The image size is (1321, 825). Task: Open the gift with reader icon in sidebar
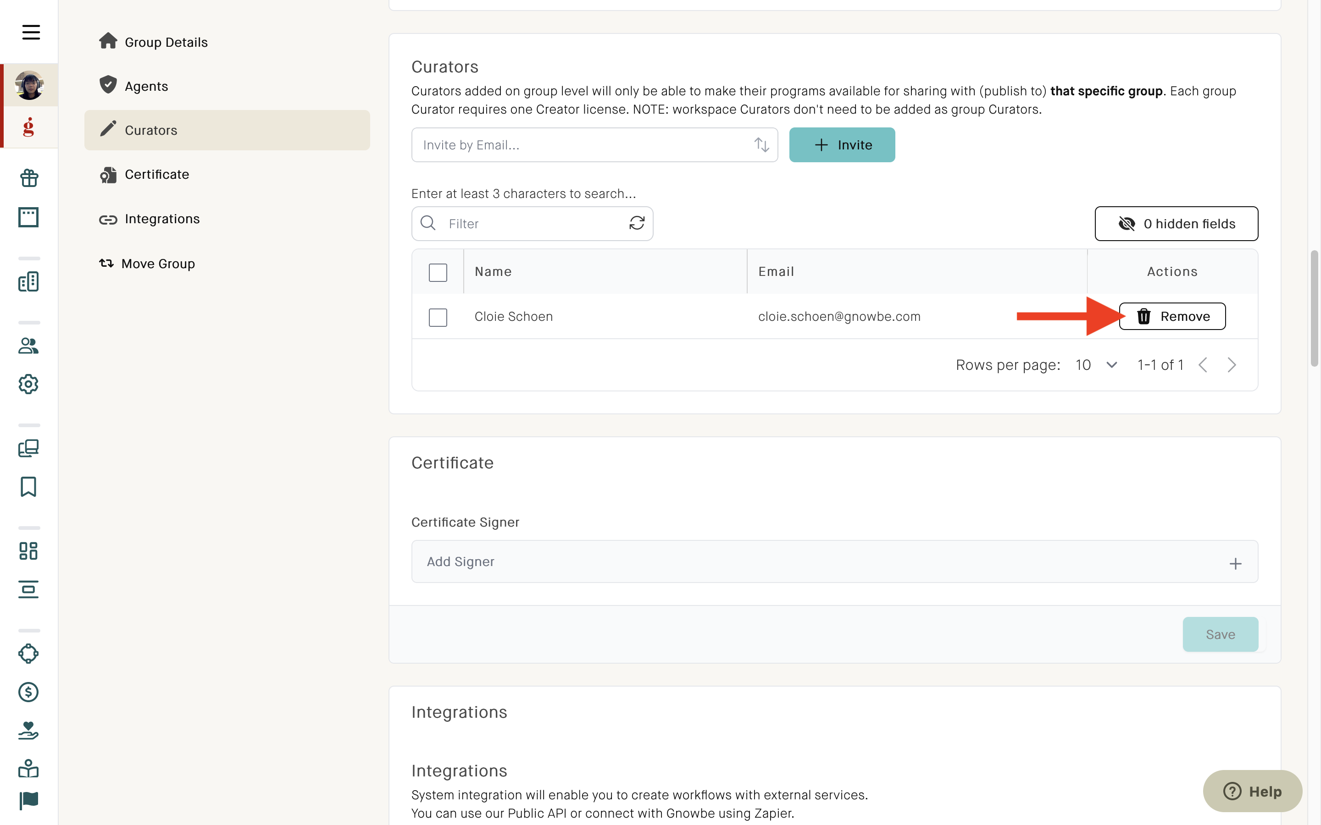(28, 769)
